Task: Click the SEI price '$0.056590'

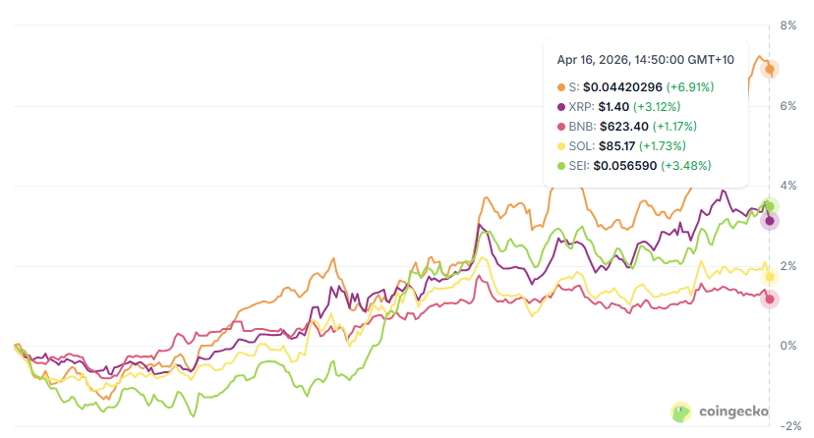Action: click(625, 166)
